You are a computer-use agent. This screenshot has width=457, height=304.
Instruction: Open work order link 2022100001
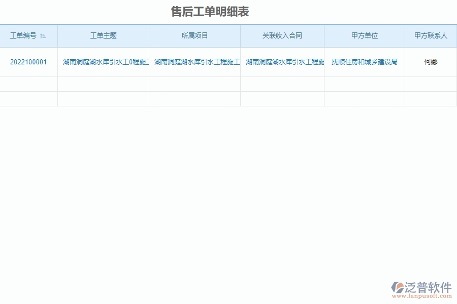coord(28,62)
